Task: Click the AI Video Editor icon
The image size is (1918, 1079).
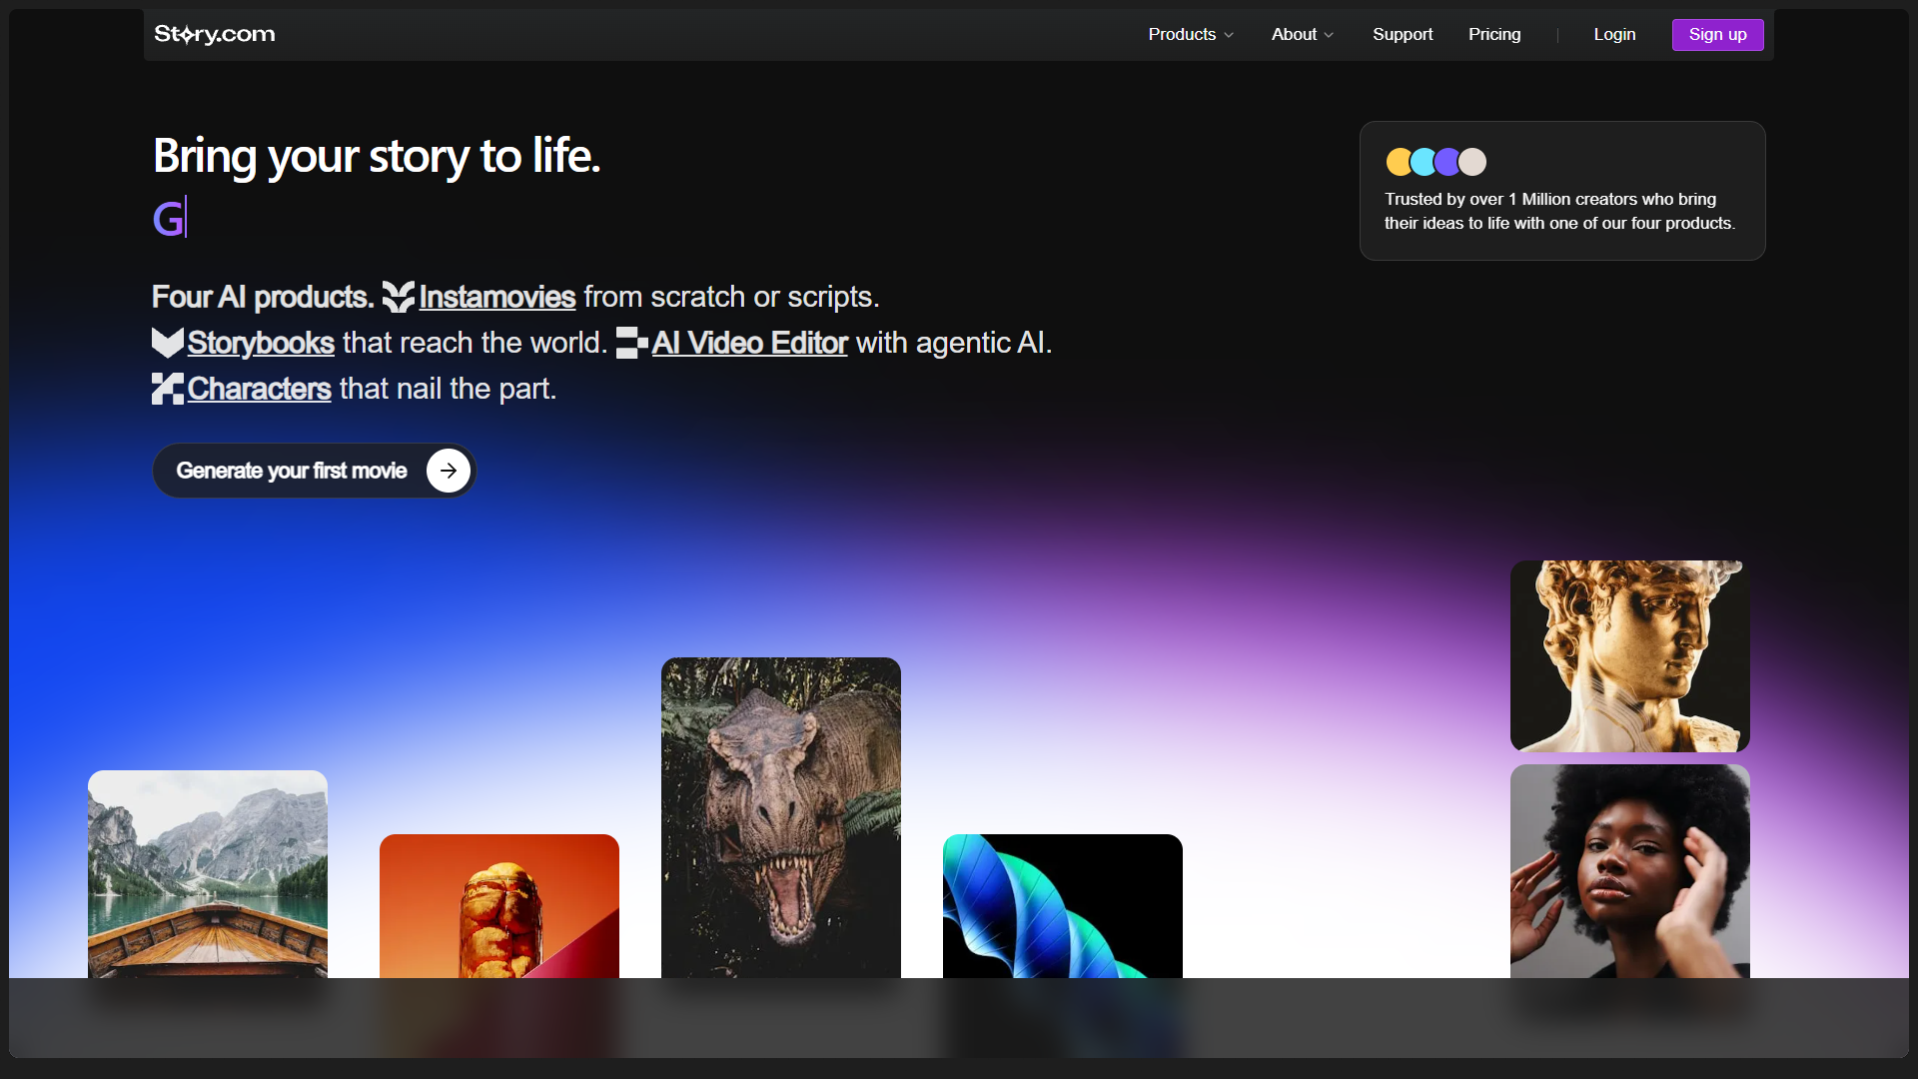Action: pos(632,343)
